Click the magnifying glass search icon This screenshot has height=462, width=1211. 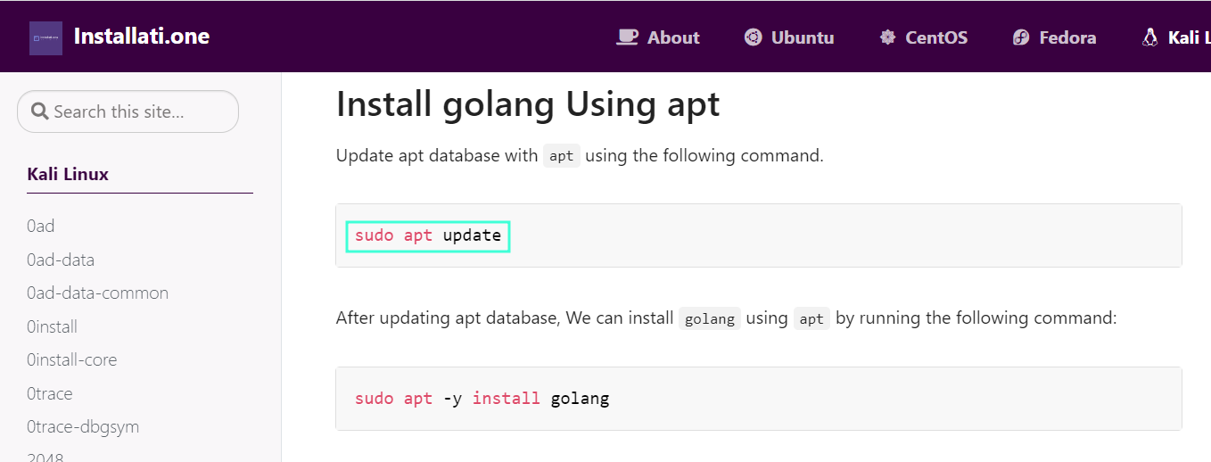click(39, 111)
